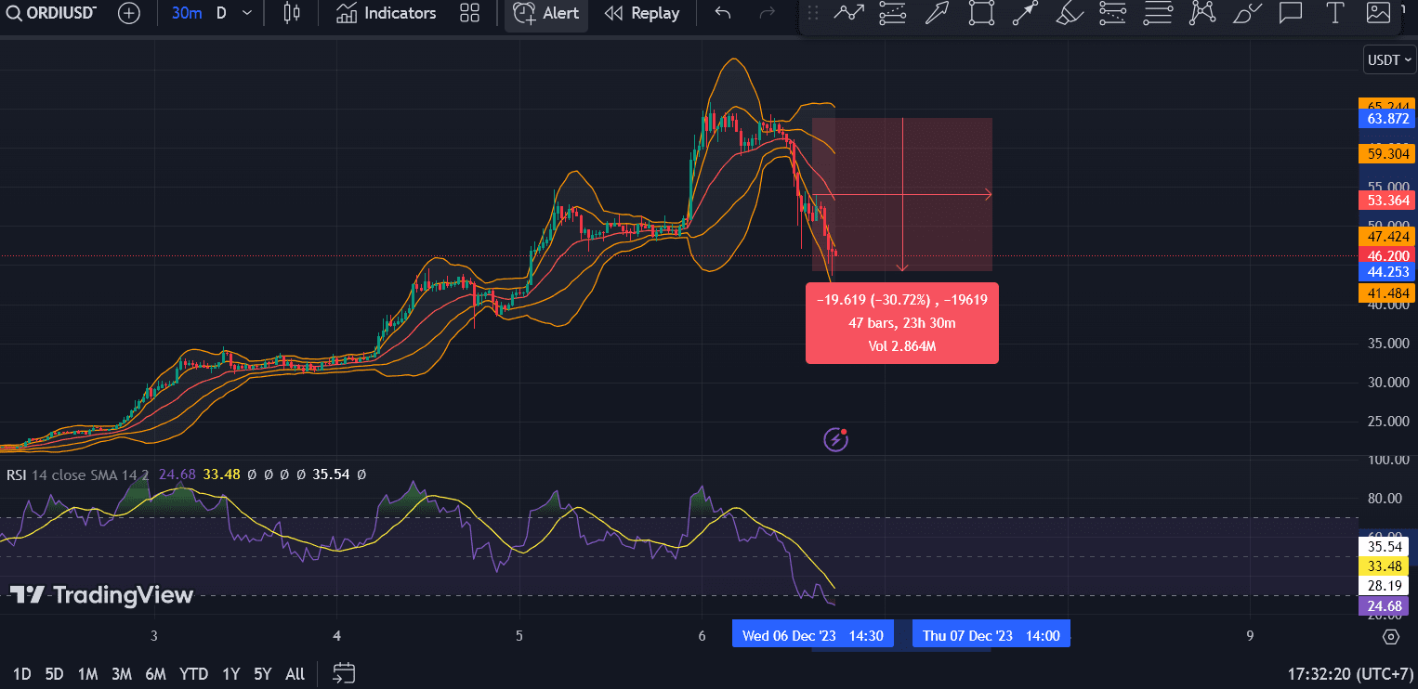The image size is (1418, 689).
Task: Open the image sticker tool
Action: [1379, 13]
